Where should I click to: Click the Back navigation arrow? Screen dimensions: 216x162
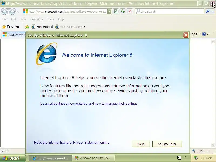pyautogui.click(x=5, y=11)
